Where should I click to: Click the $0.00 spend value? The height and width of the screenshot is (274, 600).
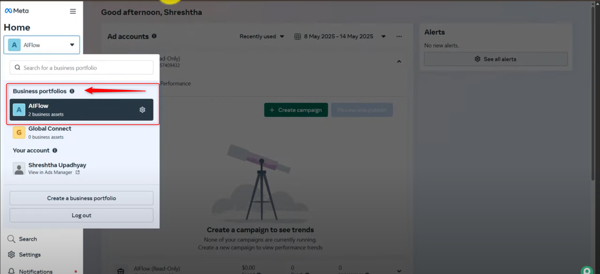(x=248, y=268)
